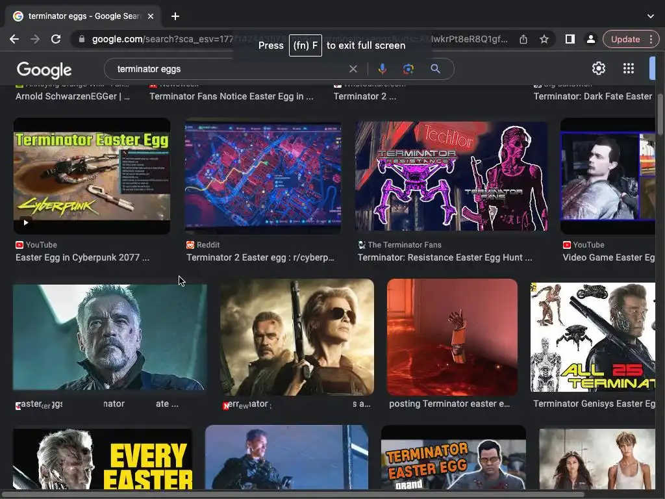The image size is (665, 499).
Task: Click the terminator eggs search field
Action: click(229, 69)
